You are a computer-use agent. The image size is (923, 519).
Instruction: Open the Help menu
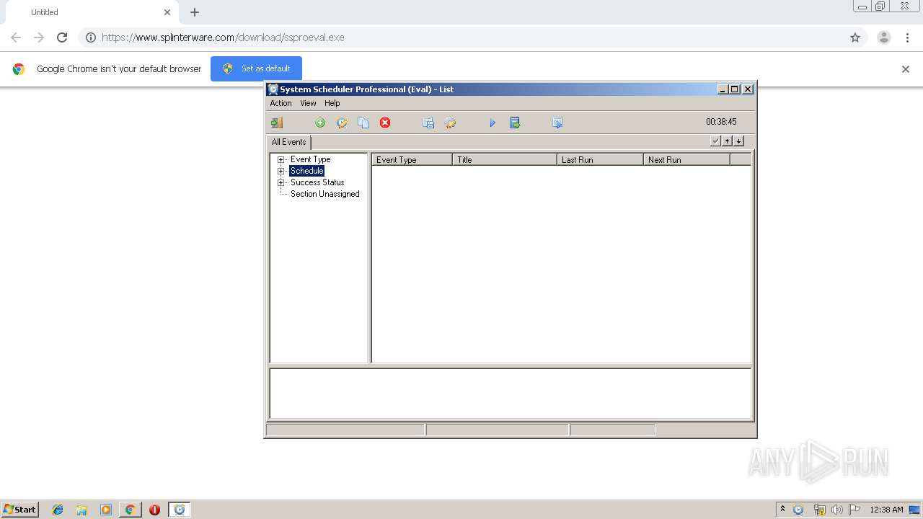[x=332, y=103]
